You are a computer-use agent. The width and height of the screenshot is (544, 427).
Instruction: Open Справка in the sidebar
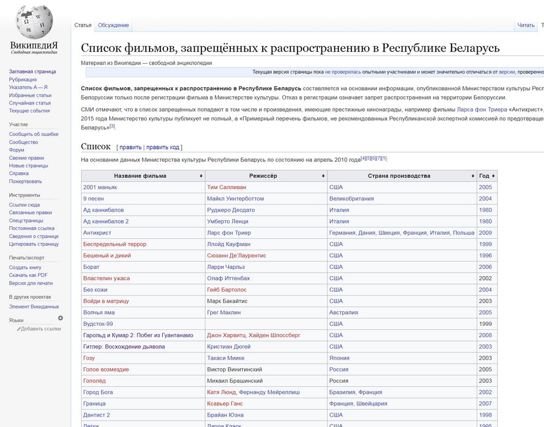(18, 173)
